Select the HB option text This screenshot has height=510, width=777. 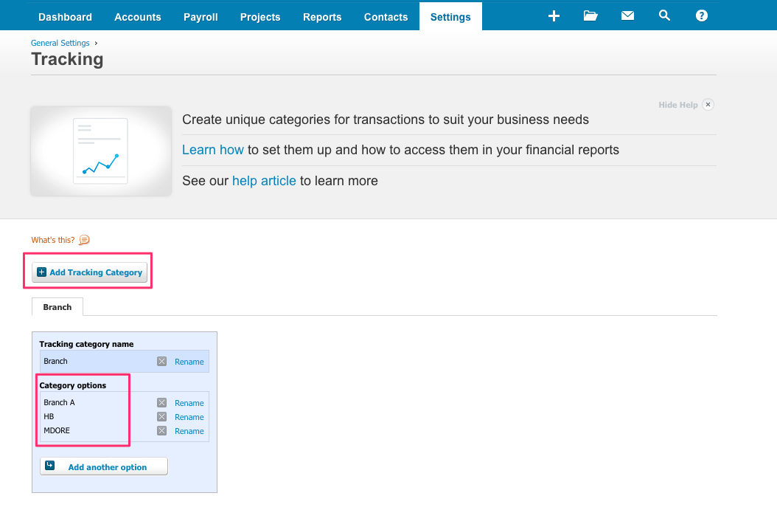(x=49, y=416)
